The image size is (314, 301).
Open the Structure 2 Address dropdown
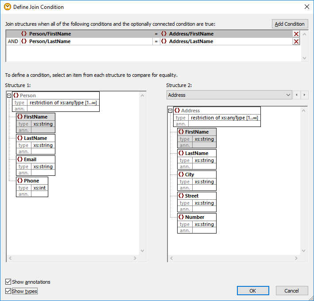229,95
